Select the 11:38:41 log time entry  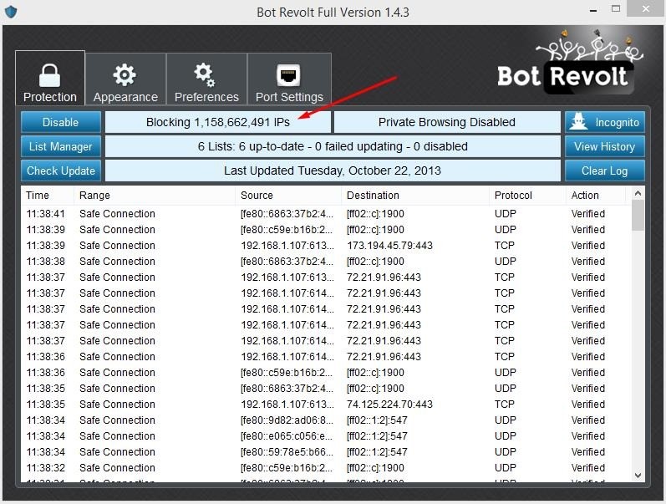(45, 214)
